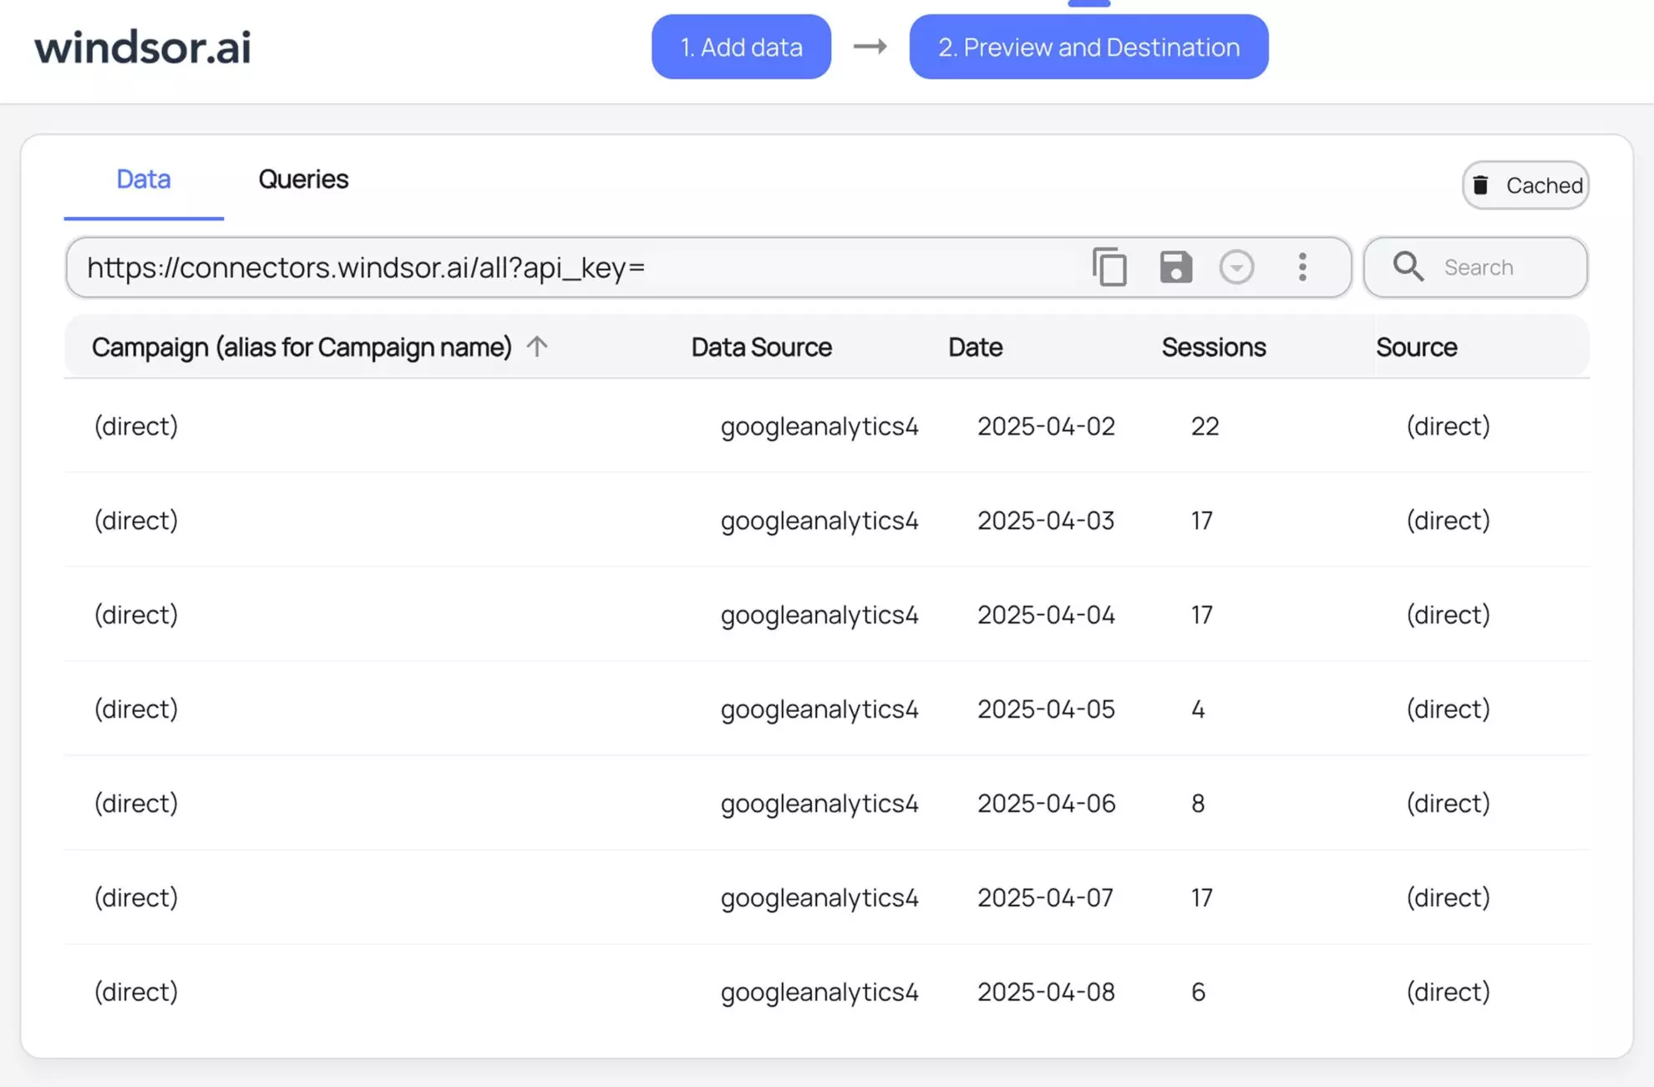Click the magnifier search icon

point(1408,267)
